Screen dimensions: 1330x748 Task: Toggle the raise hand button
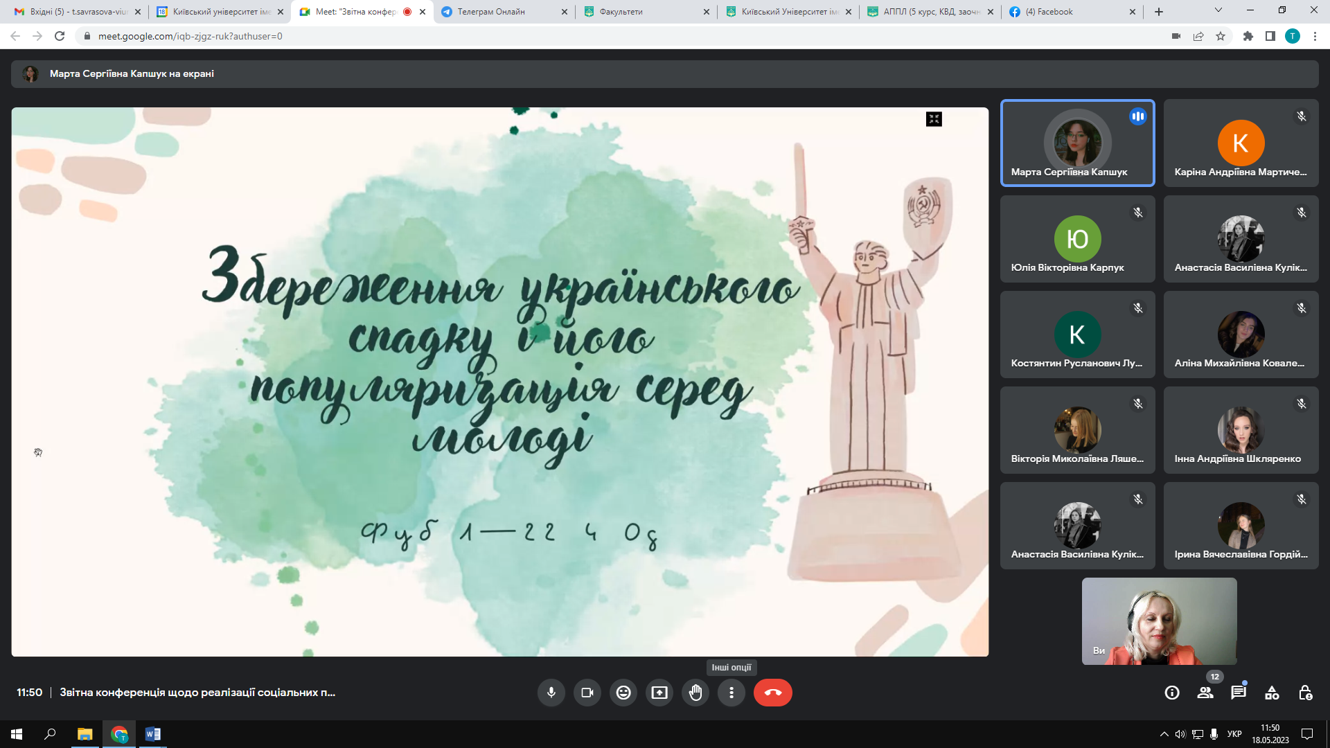pyautogui.click(x=695, y=693)
